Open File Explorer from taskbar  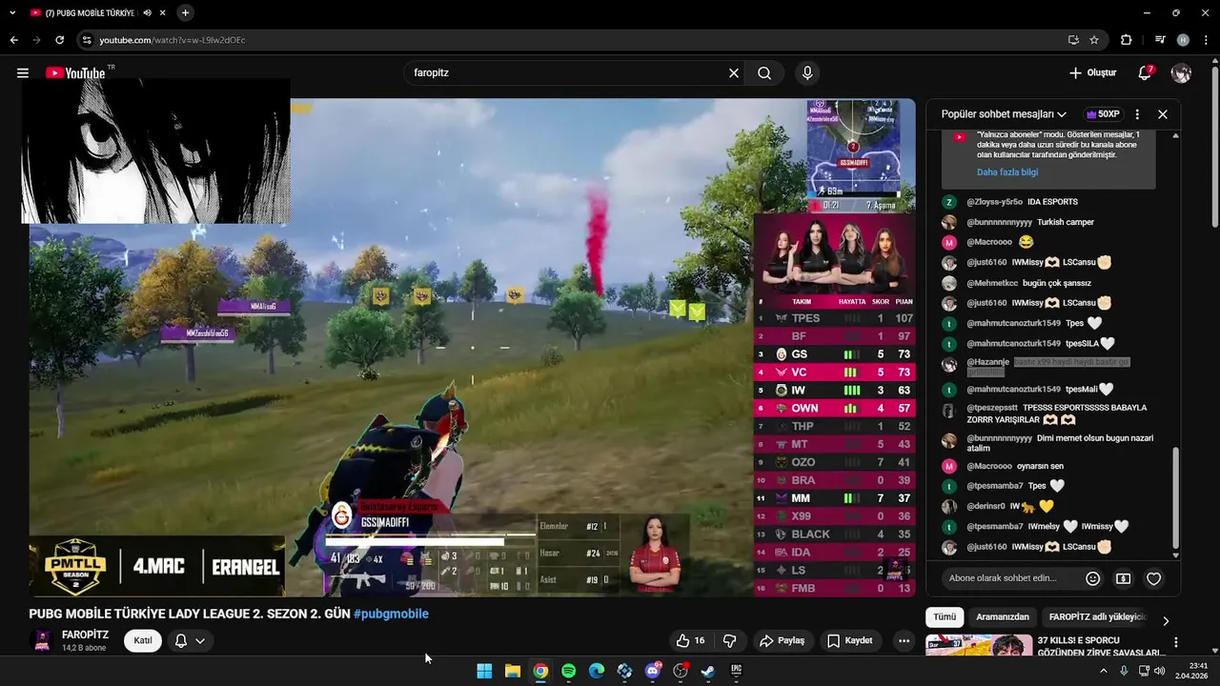(512, 671)
